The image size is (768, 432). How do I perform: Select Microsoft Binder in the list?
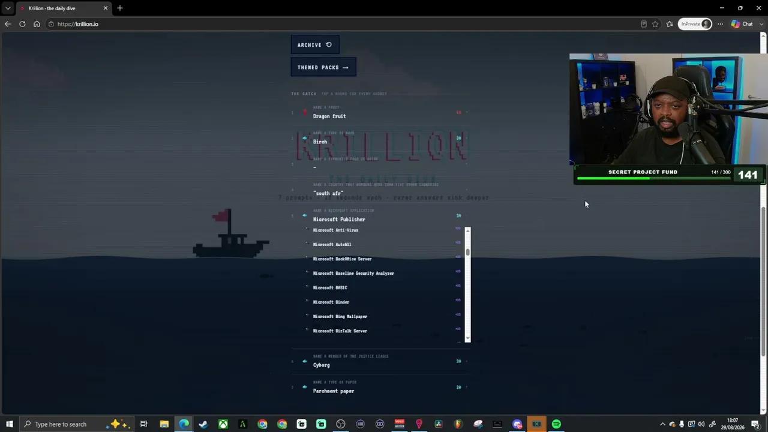[331, 302]
